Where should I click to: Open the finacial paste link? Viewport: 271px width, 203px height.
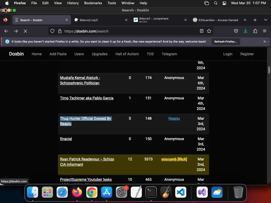[x=66, y=139]
